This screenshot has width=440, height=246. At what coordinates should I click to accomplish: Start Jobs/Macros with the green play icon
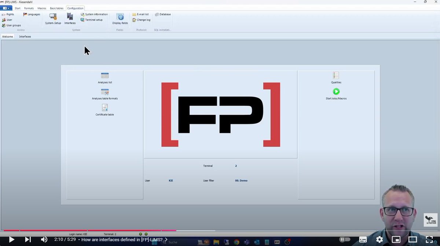pos(336,92)
